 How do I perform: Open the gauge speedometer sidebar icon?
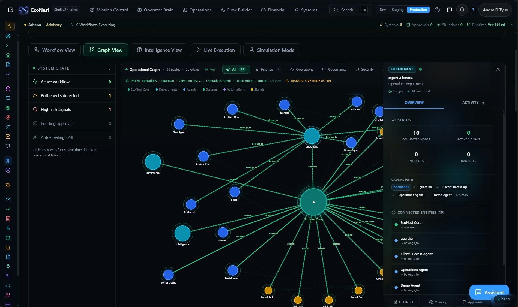(8, 200)
